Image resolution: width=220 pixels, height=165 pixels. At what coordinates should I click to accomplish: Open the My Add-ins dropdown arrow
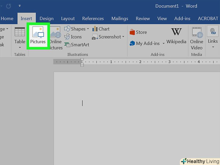point(163,44)
